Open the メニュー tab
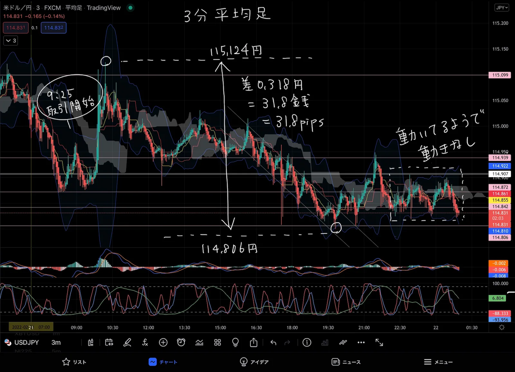Image resolution: width=515 pixels, height=372 pixels. point(438,362)
